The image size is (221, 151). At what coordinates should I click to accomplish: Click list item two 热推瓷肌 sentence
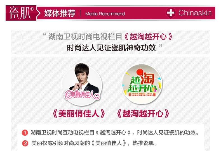[94, 143]
